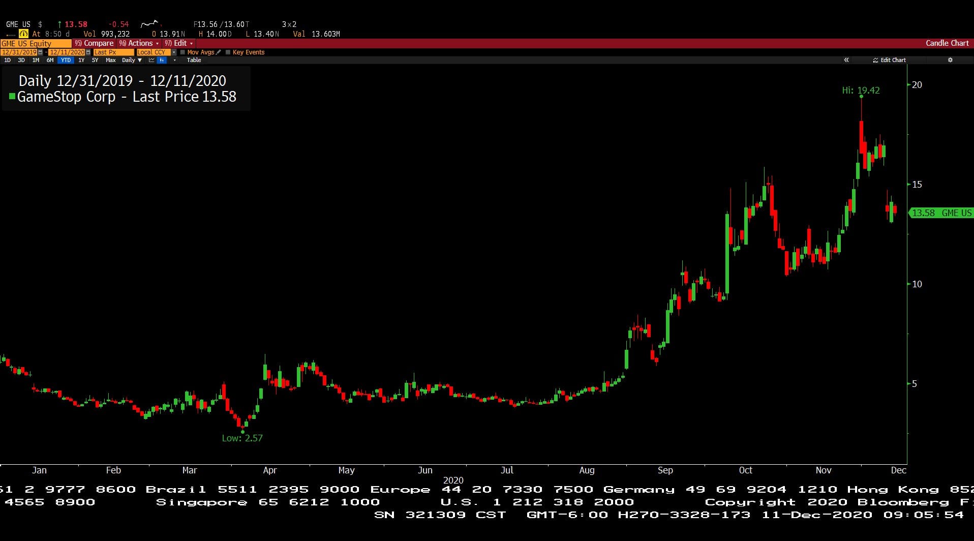Select the 3D range
The height and width of the screenshot is (541, 974).
[21, 60]
